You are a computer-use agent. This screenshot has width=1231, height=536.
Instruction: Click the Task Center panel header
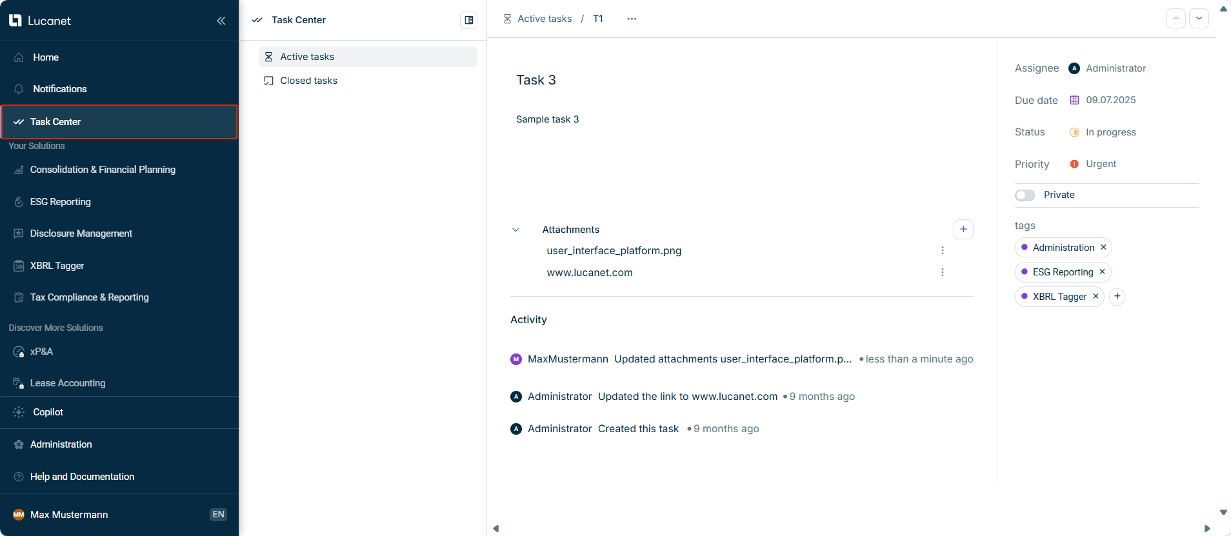[299, 20]
